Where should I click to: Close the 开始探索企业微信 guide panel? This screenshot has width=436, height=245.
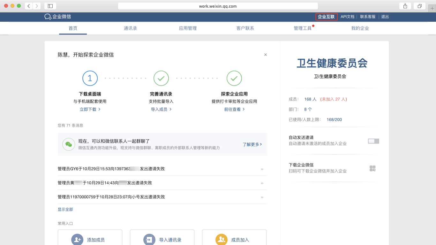(x=265, y=55)
